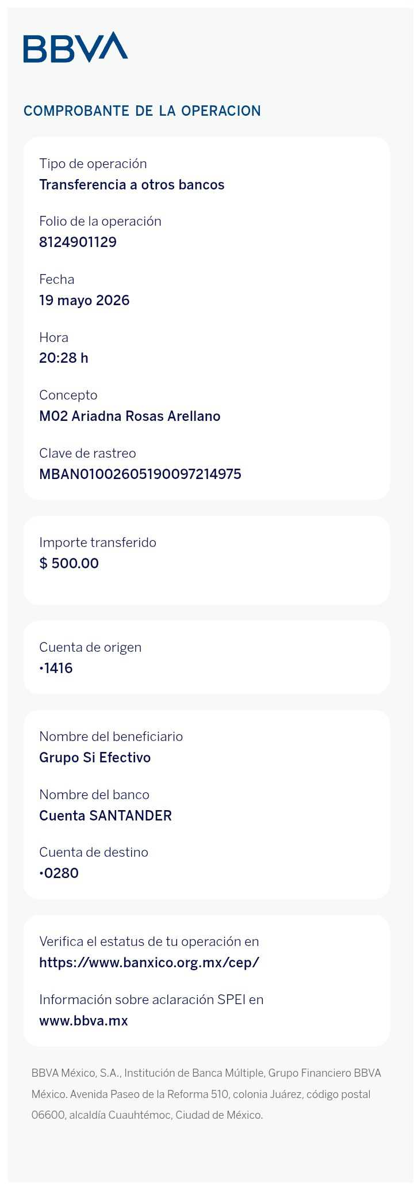The width and height of the screenshot is (414, 1193).
Task: Click the Información sobre aclaración SPEI text
Action: pos(151,1000)
